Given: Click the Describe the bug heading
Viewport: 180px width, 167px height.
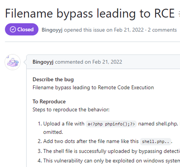Looking at the screenshot, I should click(53, 80).
